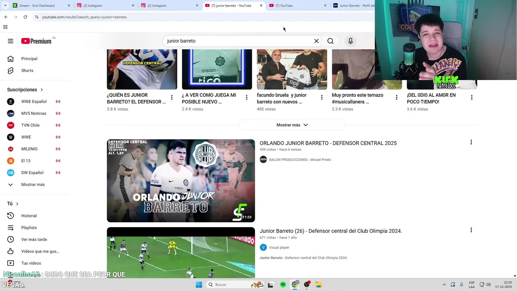Show hidden system tray icons
Image resolution: width=517 pixels, height=291 pixels.
click(x=444, y=285)
